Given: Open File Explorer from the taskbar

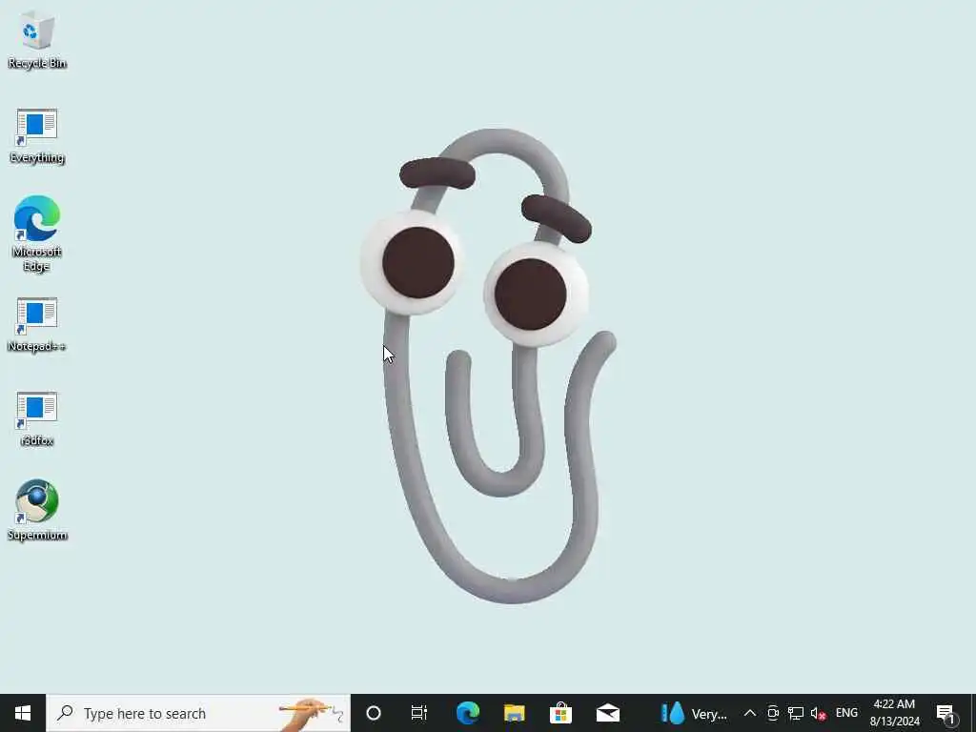Looking at the screenshot, I should tap(514, 713).
